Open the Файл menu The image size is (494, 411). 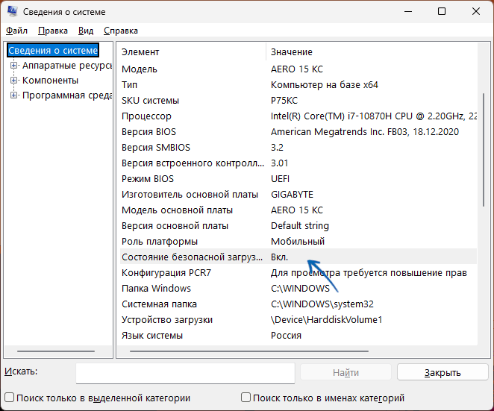tap(16, 31)
